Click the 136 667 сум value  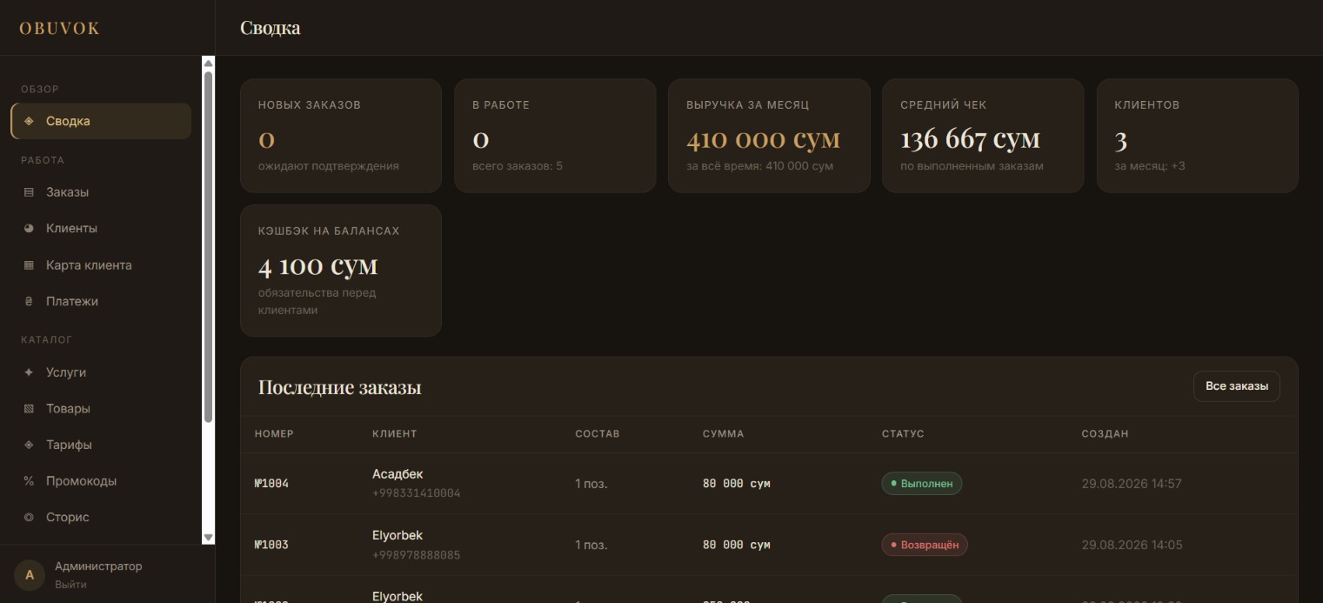click(x=970, y=138)
